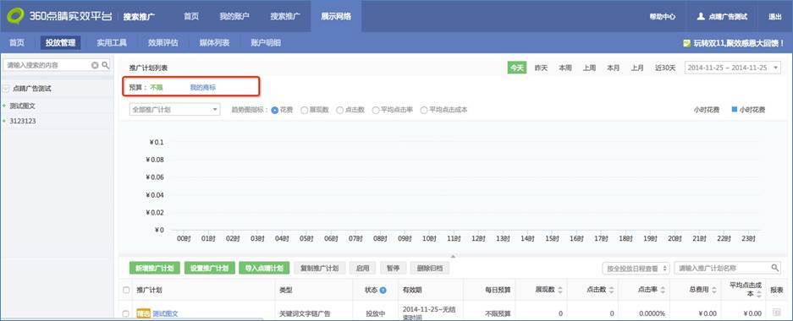Filter by 本周 date range
The width and height of the screenshot is (793, 321).
565,68
